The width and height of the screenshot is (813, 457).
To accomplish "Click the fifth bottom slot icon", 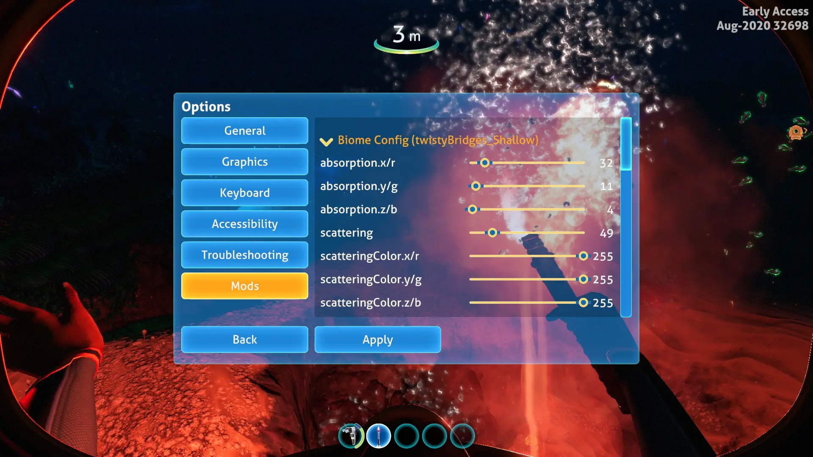I will click(x=465, y=435).
